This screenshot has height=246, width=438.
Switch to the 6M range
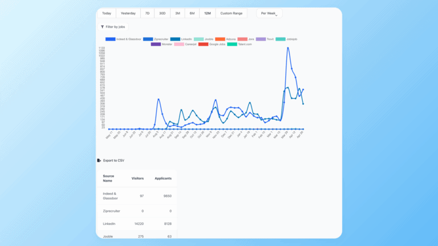[192, 14]
